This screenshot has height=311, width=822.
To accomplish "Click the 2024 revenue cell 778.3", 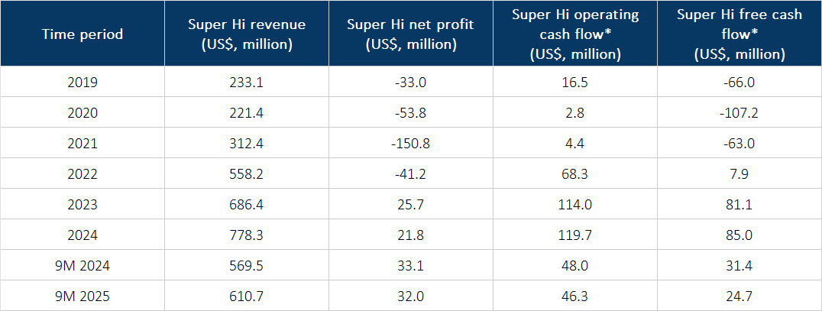I will tap(245, 235).
